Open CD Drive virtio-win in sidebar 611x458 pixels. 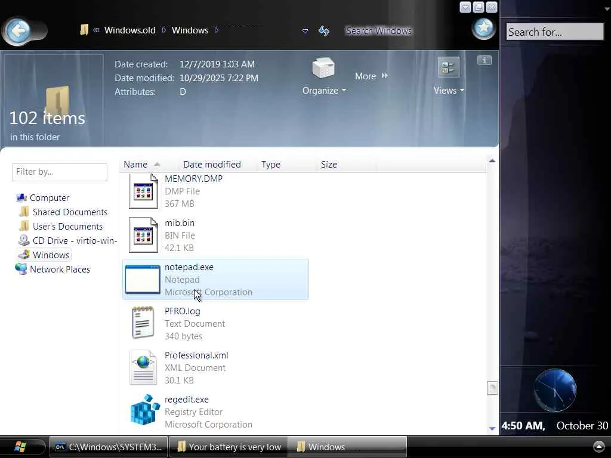click(75, 241)
